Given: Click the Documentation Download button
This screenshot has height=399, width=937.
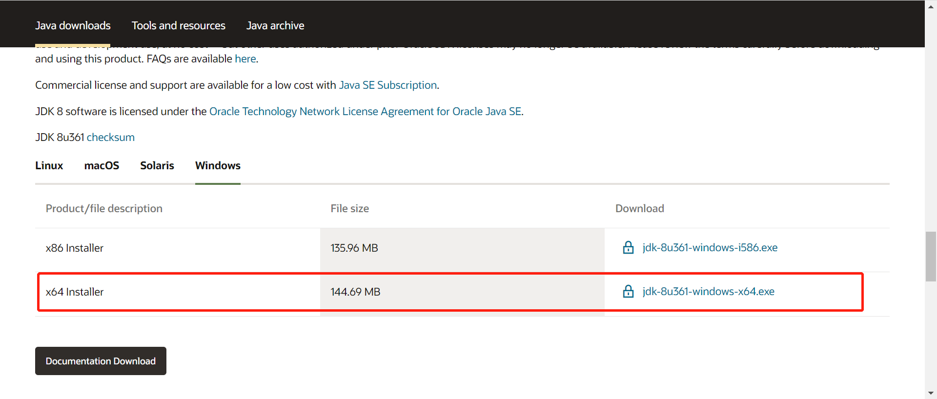Looking at the screenshot, I should [101, 361].
